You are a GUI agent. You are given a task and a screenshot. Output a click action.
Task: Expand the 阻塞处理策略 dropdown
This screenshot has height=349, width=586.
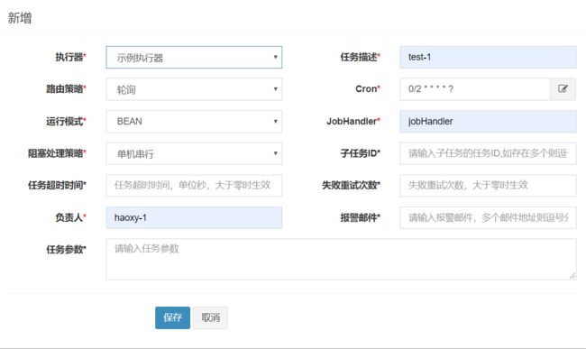pos(194,153)
